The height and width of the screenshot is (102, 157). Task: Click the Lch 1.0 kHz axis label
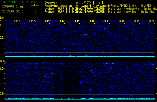[2, 25]
